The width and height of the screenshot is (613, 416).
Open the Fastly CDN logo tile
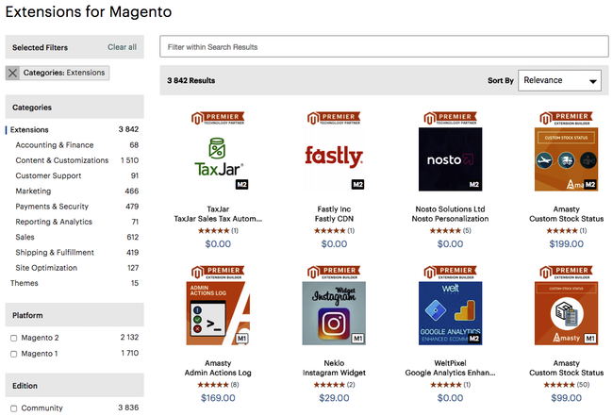pos(334,158)
